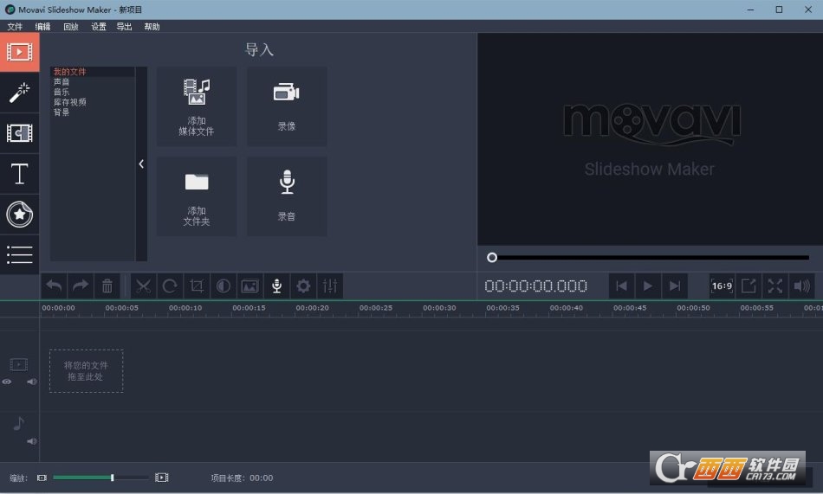Select 我的文件 in the category list
Image resolution: width=823 pixels, height=494 pixels.
click(x=70, y=72)
